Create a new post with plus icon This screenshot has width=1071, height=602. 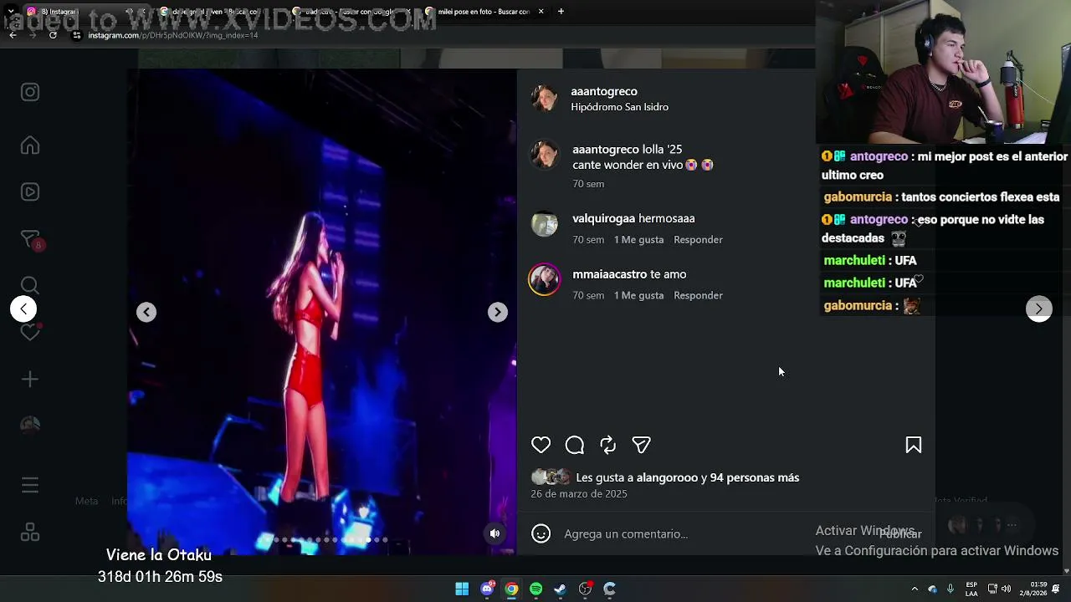click(30, 380)
